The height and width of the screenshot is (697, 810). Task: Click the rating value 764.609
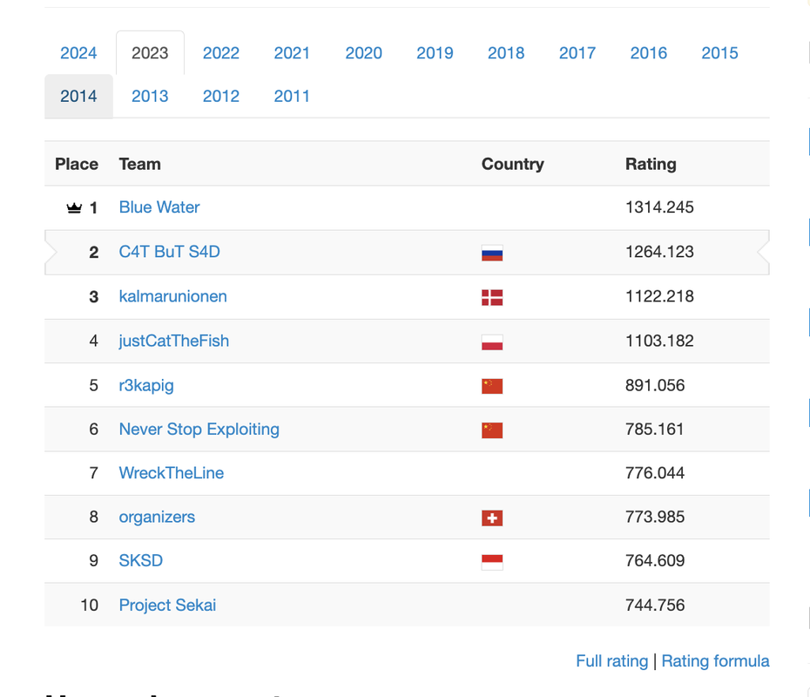(x=655, y=560)
